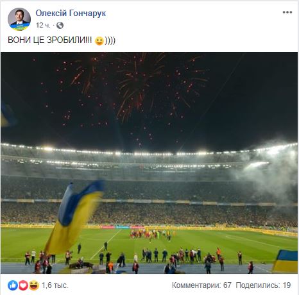Open the Олексій Гончарук author name link
Screen dimensions: 299x295
[71, 13]
